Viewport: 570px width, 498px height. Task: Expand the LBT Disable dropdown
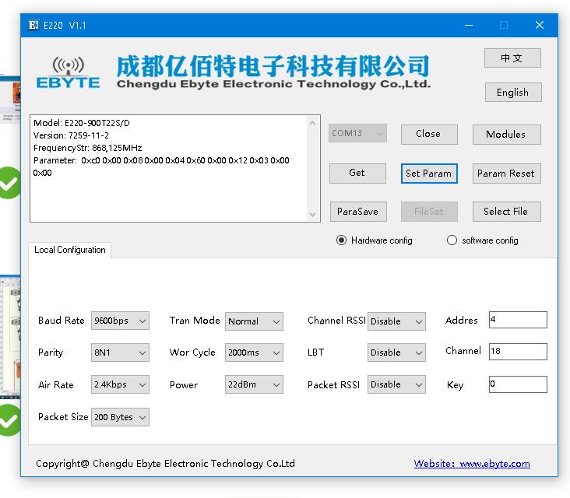click(x=396, y=352)
